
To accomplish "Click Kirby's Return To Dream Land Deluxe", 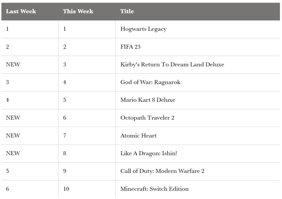I will pos(172,64).
